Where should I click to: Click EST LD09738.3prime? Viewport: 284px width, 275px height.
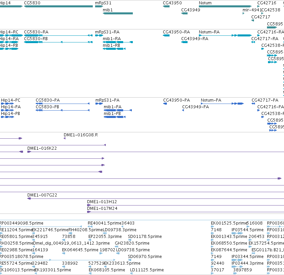click(x=104, y=233)
